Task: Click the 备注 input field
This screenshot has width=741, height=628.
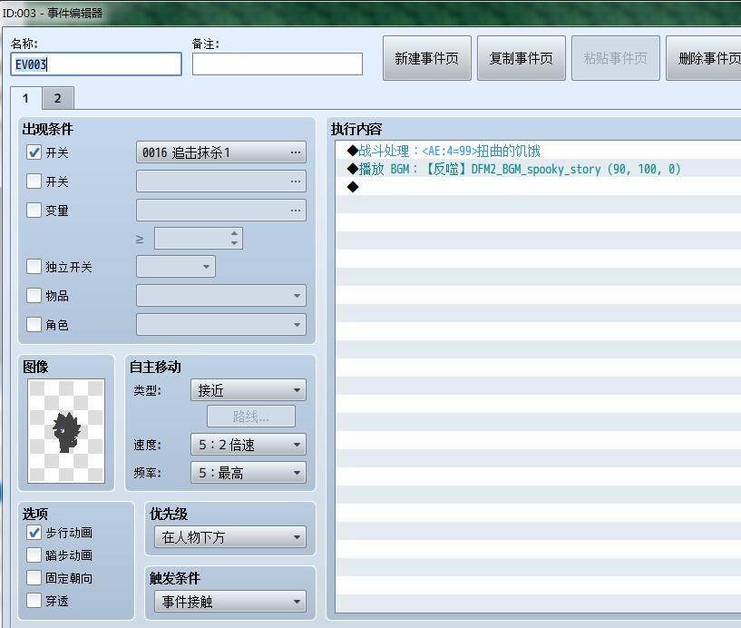Action: pyautogui.click(x=278, y=64)
